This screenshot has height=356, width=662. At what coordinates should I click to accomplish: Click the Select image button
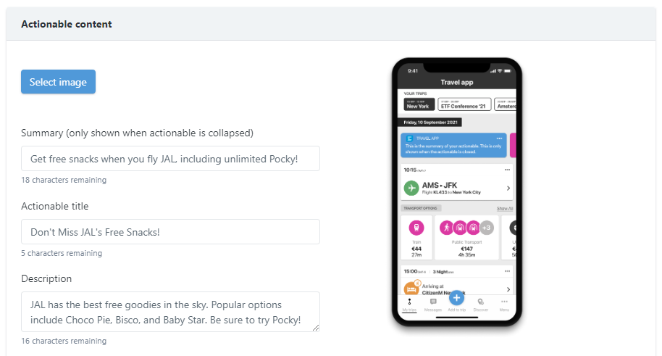[58, 82]
